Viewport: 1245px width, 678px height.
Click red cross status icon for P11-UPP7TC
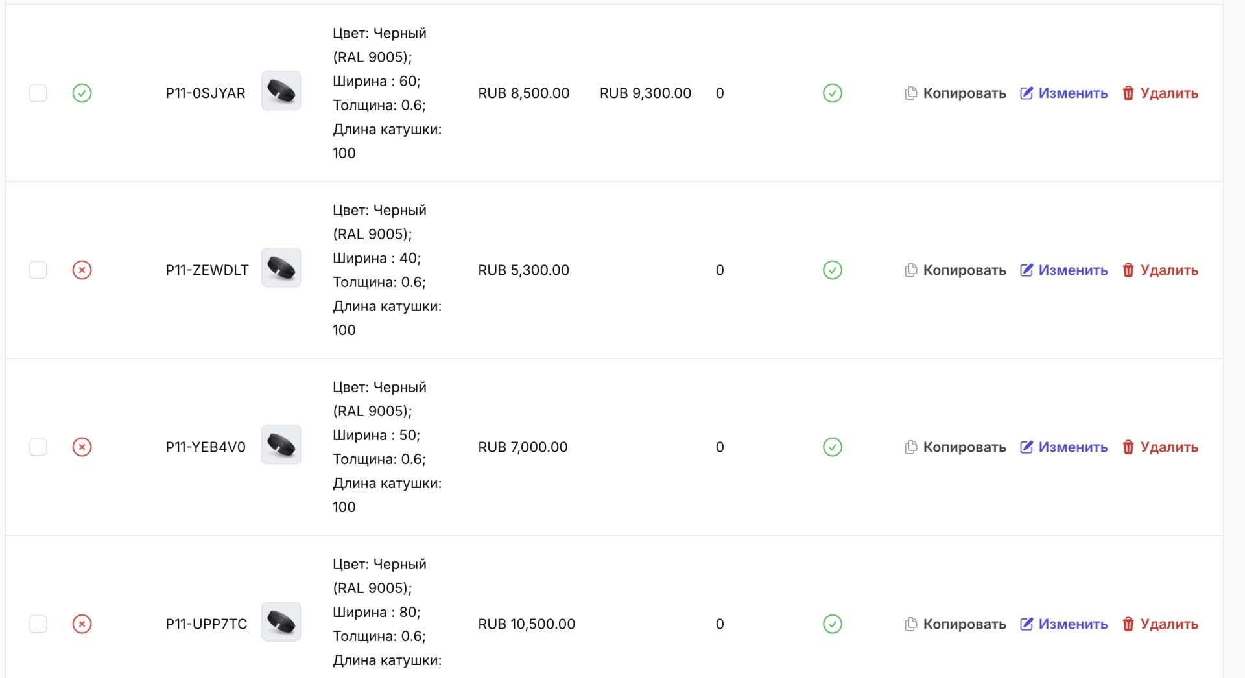tap(82, 624)
